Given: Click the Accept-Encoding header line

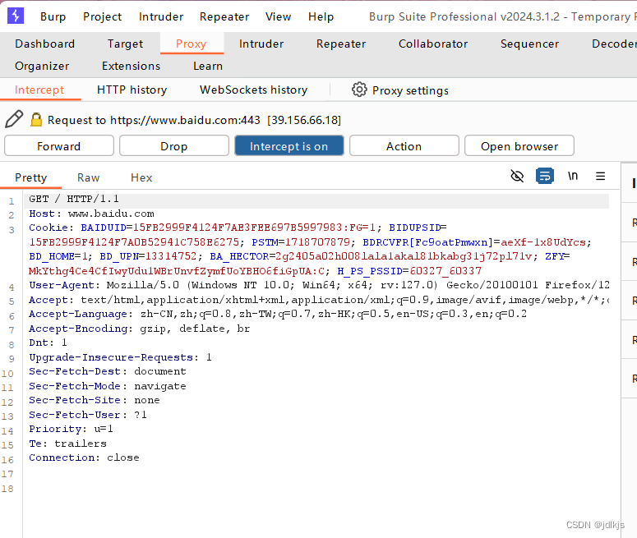Looking at the screenshot, I should point(140,329).
